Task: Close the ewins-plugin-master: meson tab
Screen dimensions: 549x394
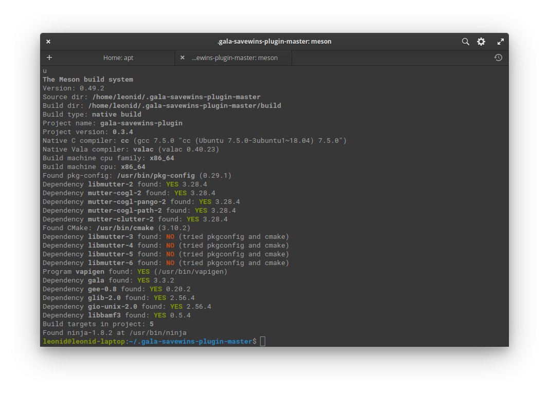Action: coord(182,58)
